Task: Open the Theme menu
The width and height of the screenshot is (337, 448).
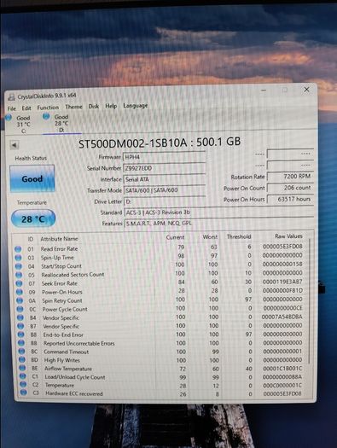Action: [x=73, y=107]
